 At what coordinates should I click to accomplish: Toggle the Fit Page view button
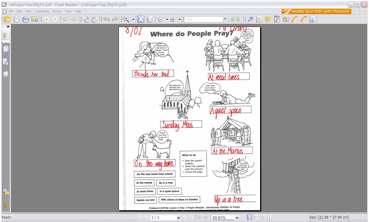click(x=141, y=19)
